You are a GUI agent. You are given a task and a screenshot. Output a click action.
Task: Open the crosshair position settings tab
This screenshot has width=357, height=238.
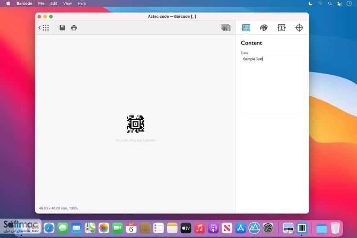coord(299,28)
